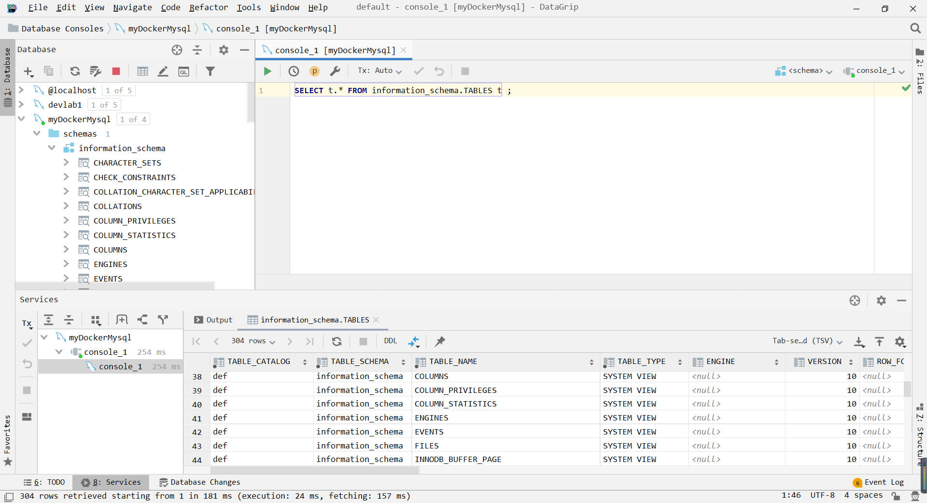Image resolution: width=927 pixels, height=503 pixels.
Task: Reload the result grid page
Action: 337,341
